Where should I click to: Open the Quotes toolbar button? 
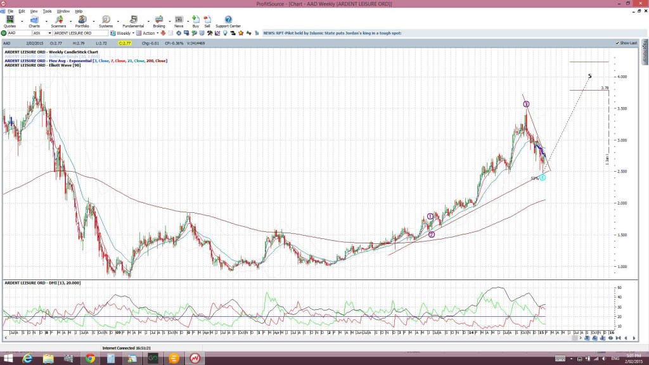point(10,22)
